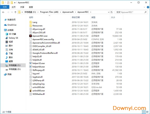
Task: Navigate to Program Files (x86) breadcrumb
Action: click(x=49, y=12)
